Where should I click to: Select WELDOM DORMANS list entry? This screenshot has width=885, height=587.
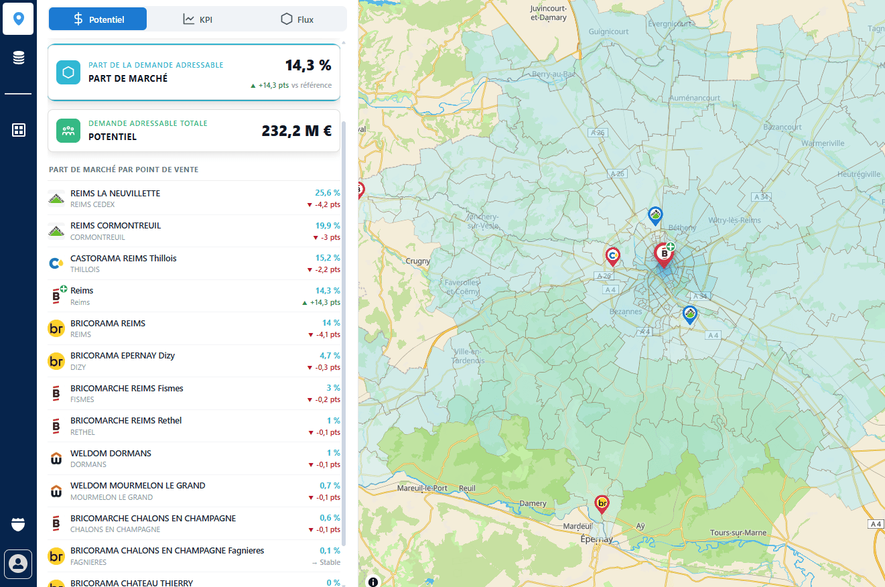point(194,458)
